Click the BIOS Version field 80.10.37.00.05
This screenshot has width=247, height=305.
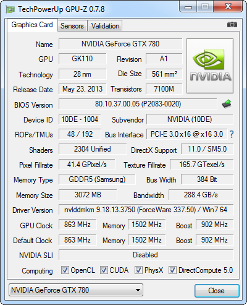click(x=138, y=104)
